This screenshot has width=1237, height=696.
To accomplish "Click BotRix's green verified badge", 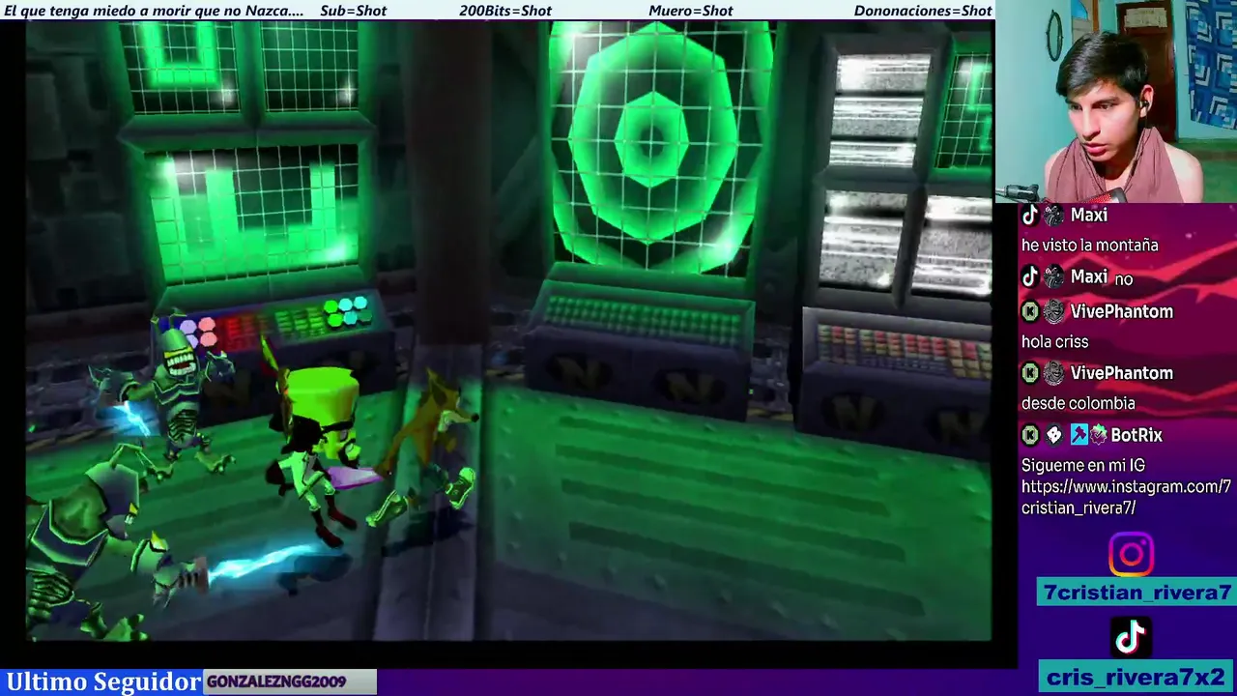I will (x=1098, y=435).
